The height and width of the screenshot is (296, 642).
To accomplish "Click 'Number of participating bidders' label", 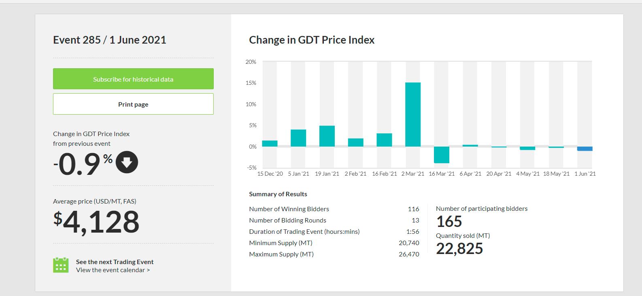I will [x=482, y=209].
